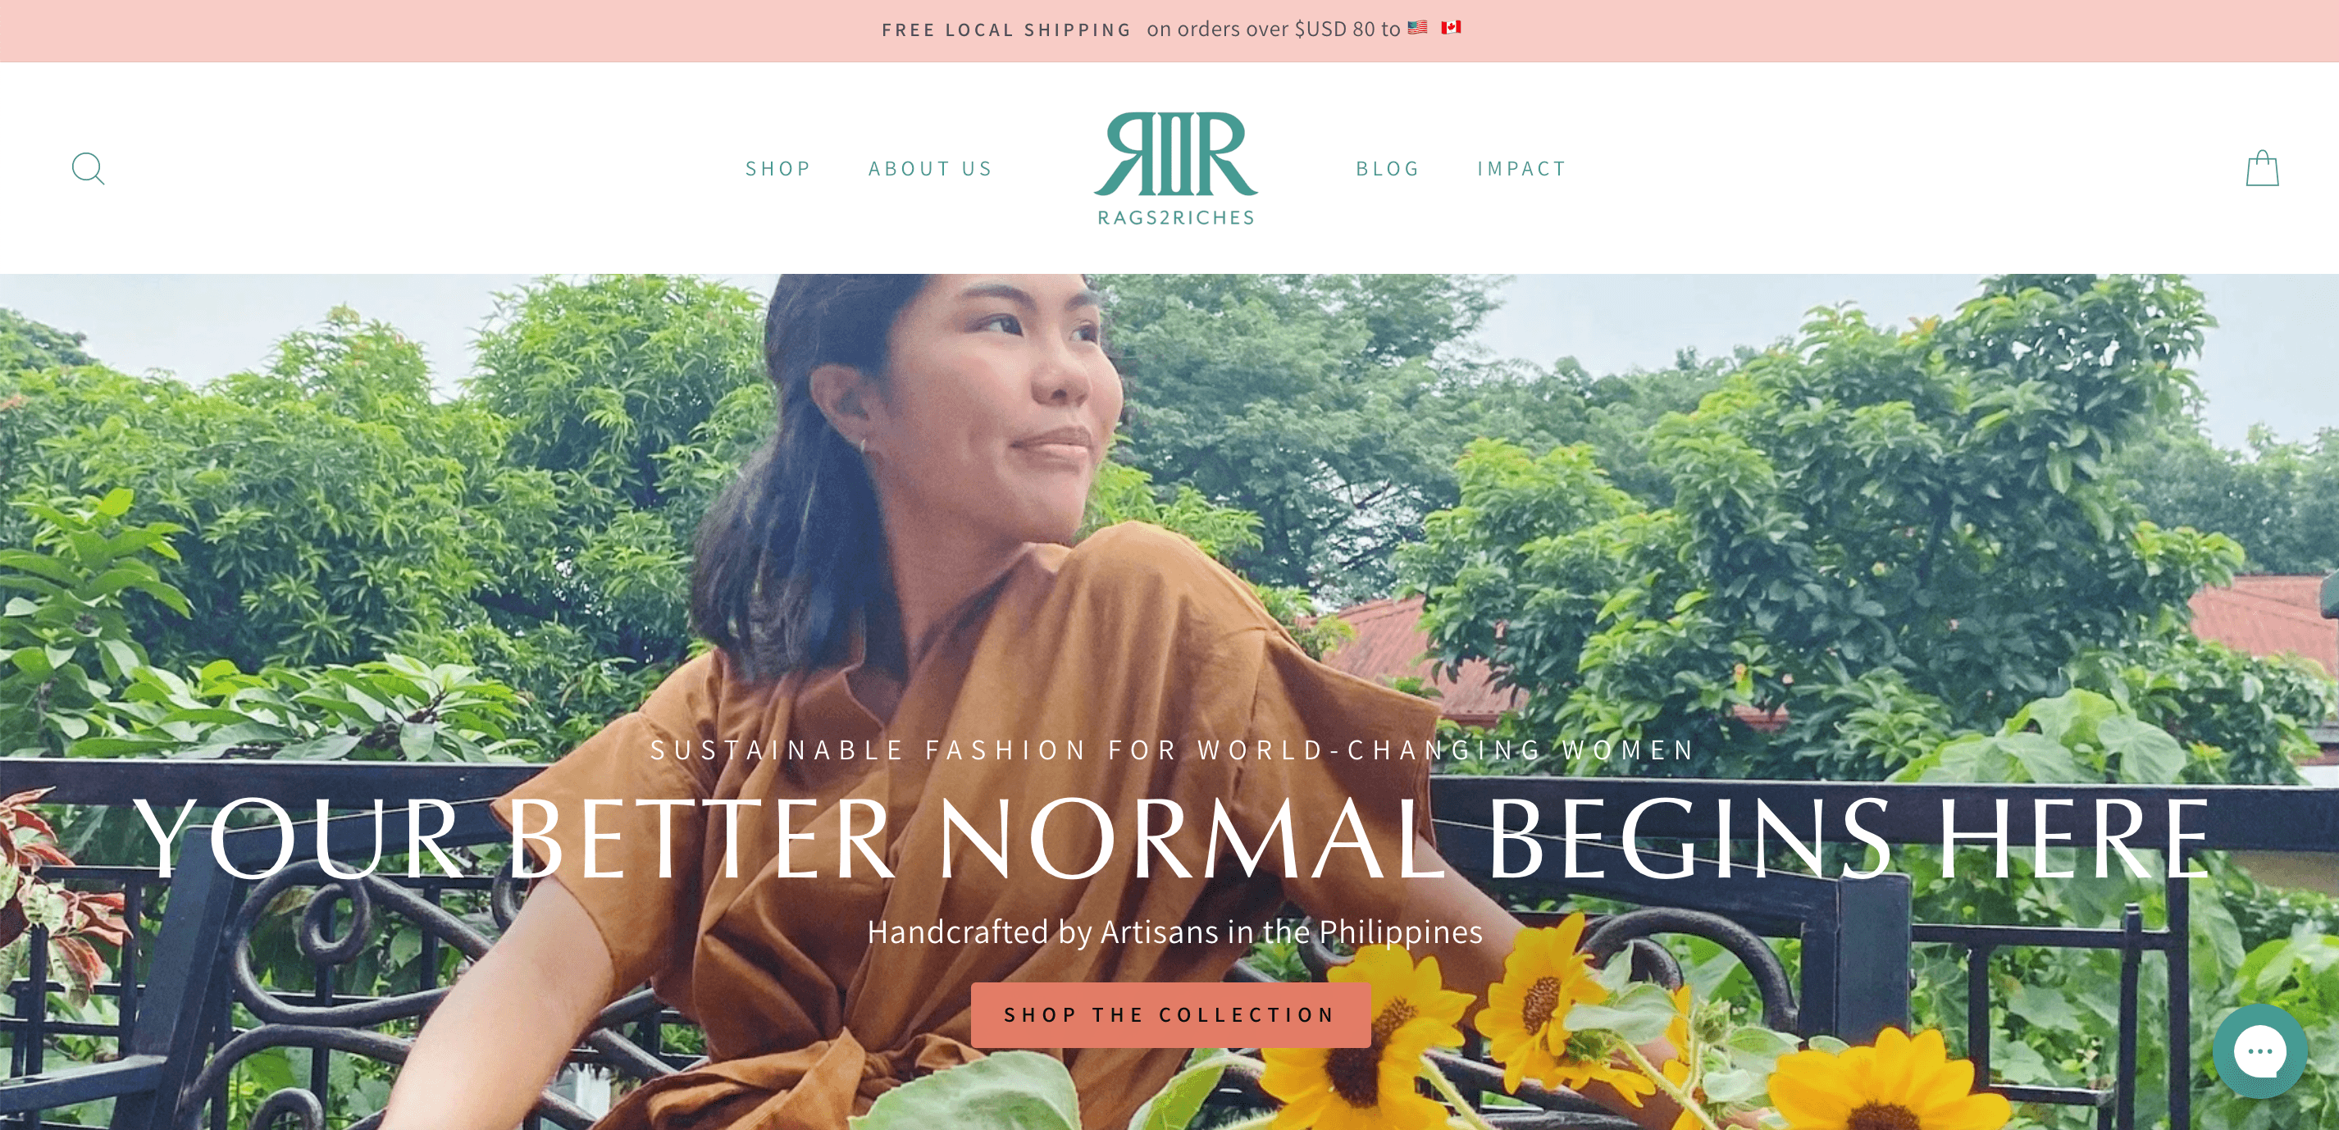Open the search magnifying glass icon

[88, 169]
